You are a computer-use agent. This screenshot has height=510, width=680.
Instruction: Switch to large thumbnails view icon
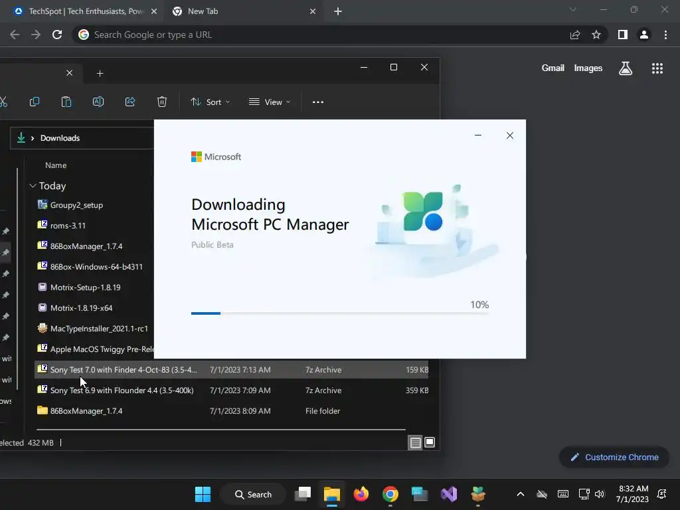430,442
